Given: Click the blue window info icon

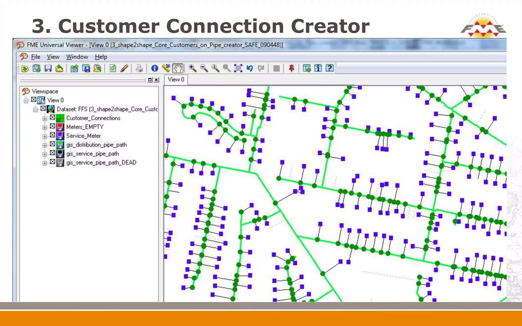Looking at the screenshot, I should (318, 69).
